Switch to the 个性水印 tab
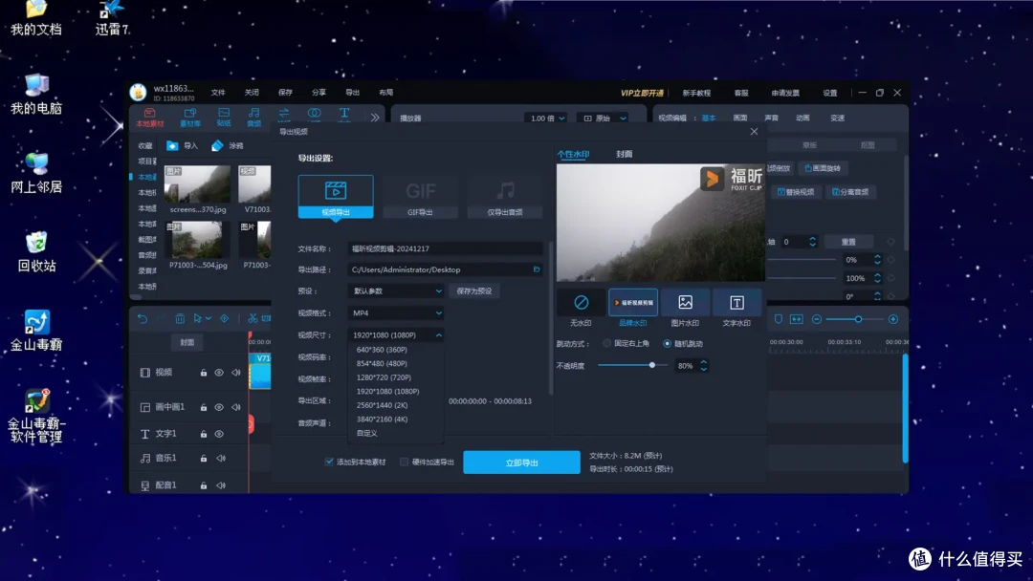Screen dimensions: 1033x581 click(x=573, y=154)
